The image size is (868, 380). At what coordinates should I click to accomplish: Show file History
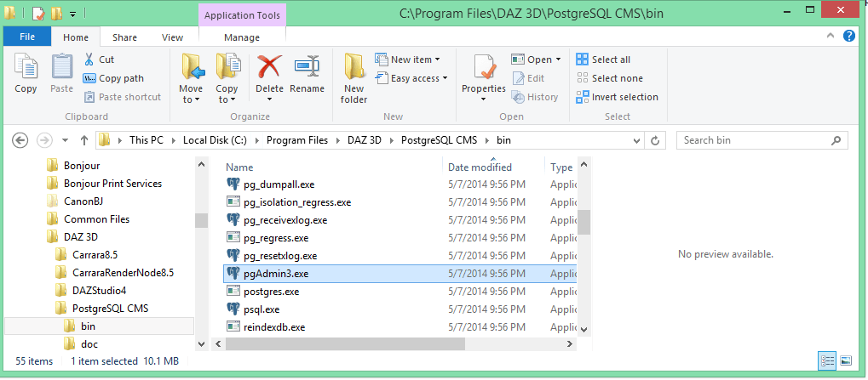[x=535, y=97]
